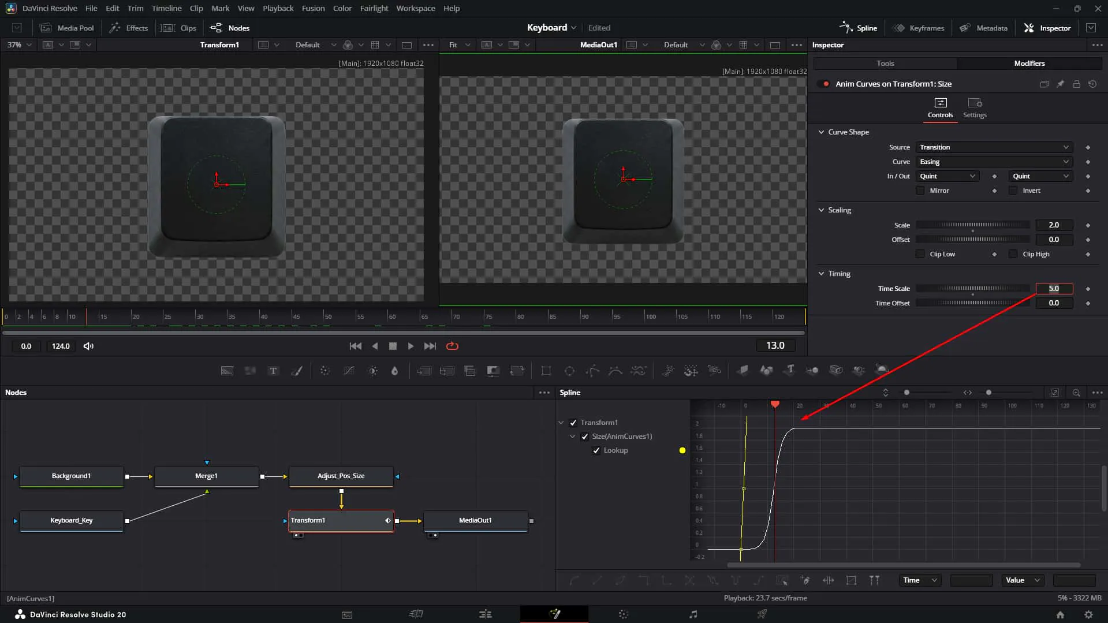Open the Edit page icon
Image resolution: width=1108 pixels, height=623 pixels.
point(486,614)
